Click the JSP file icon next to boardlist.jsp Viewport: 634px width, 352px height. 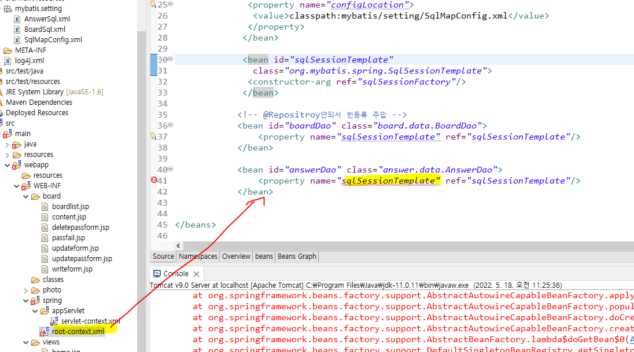(45, 207)
